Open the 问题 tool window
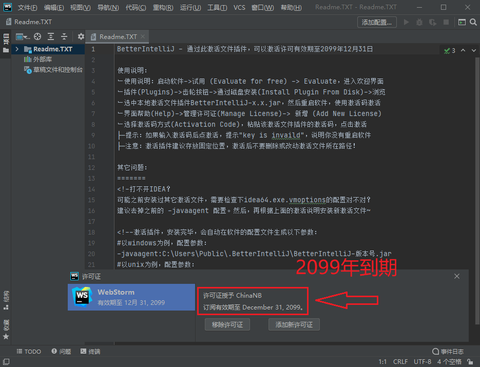This screenshot has width=480, height=367. click(61, 352)
